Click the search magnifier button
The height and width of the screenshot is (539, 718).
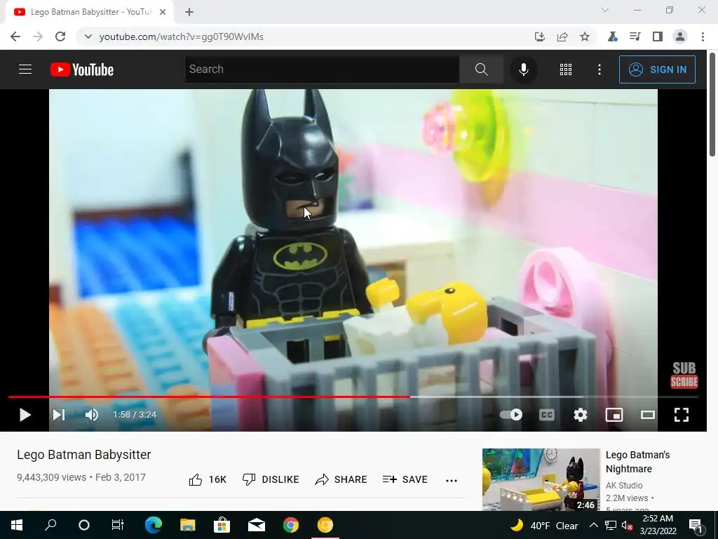[481, 69]
